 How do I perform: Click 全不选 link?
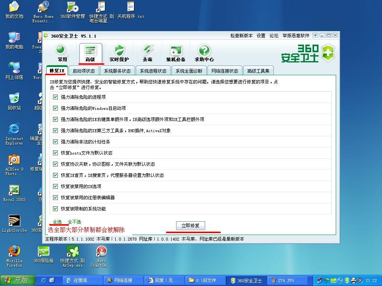click(74, 222)
